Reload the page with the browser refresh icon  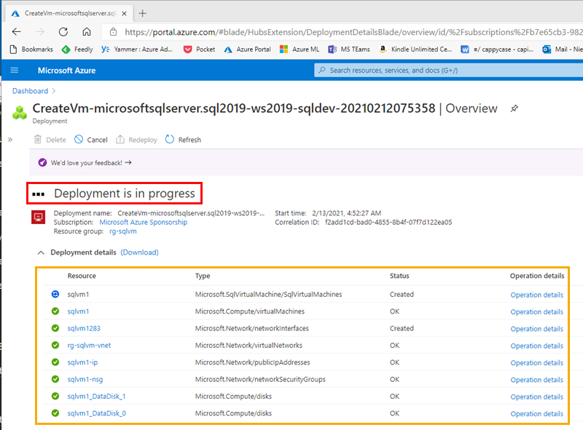click(x=63, y=32)
